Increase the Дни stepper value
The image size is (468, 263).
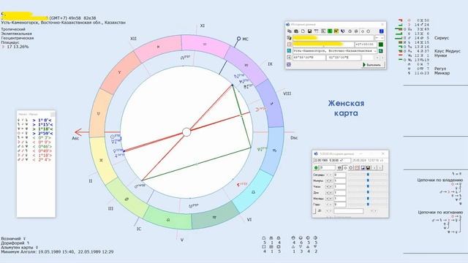click(x=331, y=193)
